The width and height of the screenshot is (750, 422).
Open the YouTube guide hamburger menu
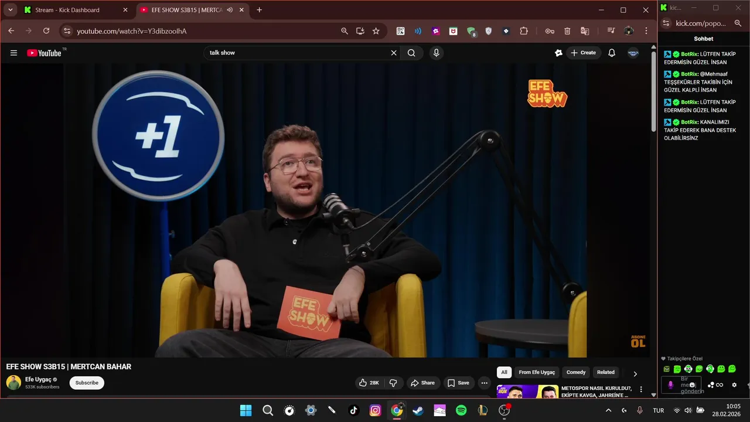pyautogui.click(x=13, y=53)
